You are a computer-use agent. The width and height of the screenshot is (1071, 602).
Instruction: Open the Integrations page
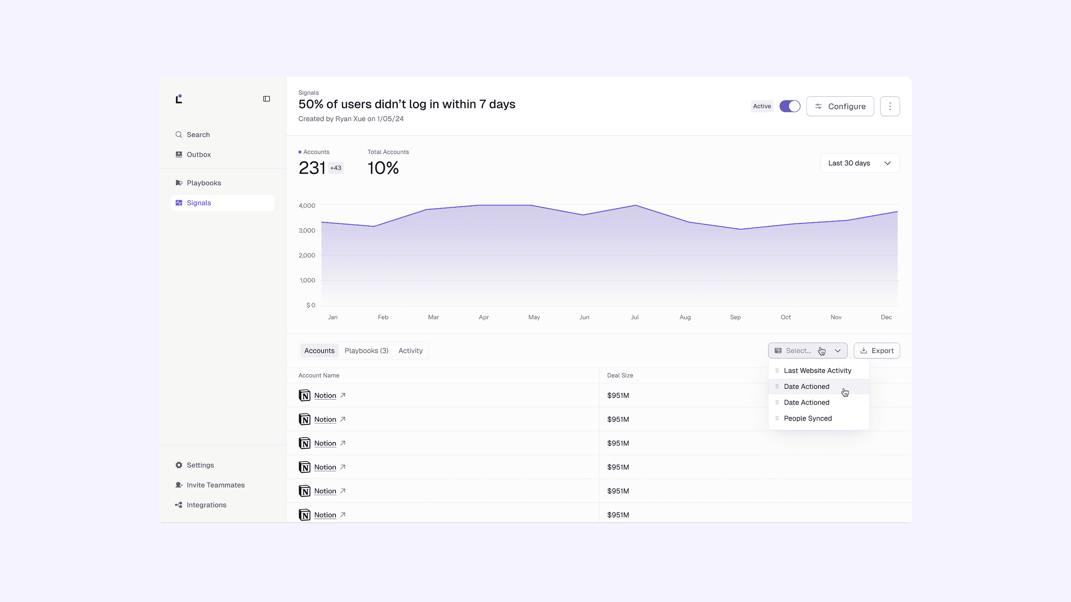tap(206, 505)
